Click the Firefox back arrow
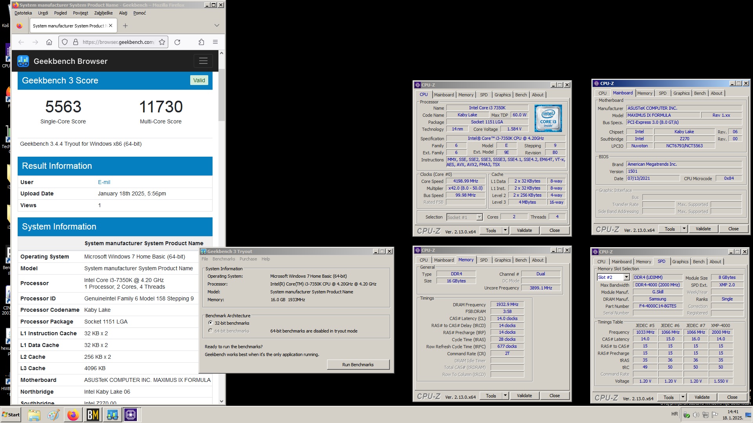753x423 pixels. (21, 42)
